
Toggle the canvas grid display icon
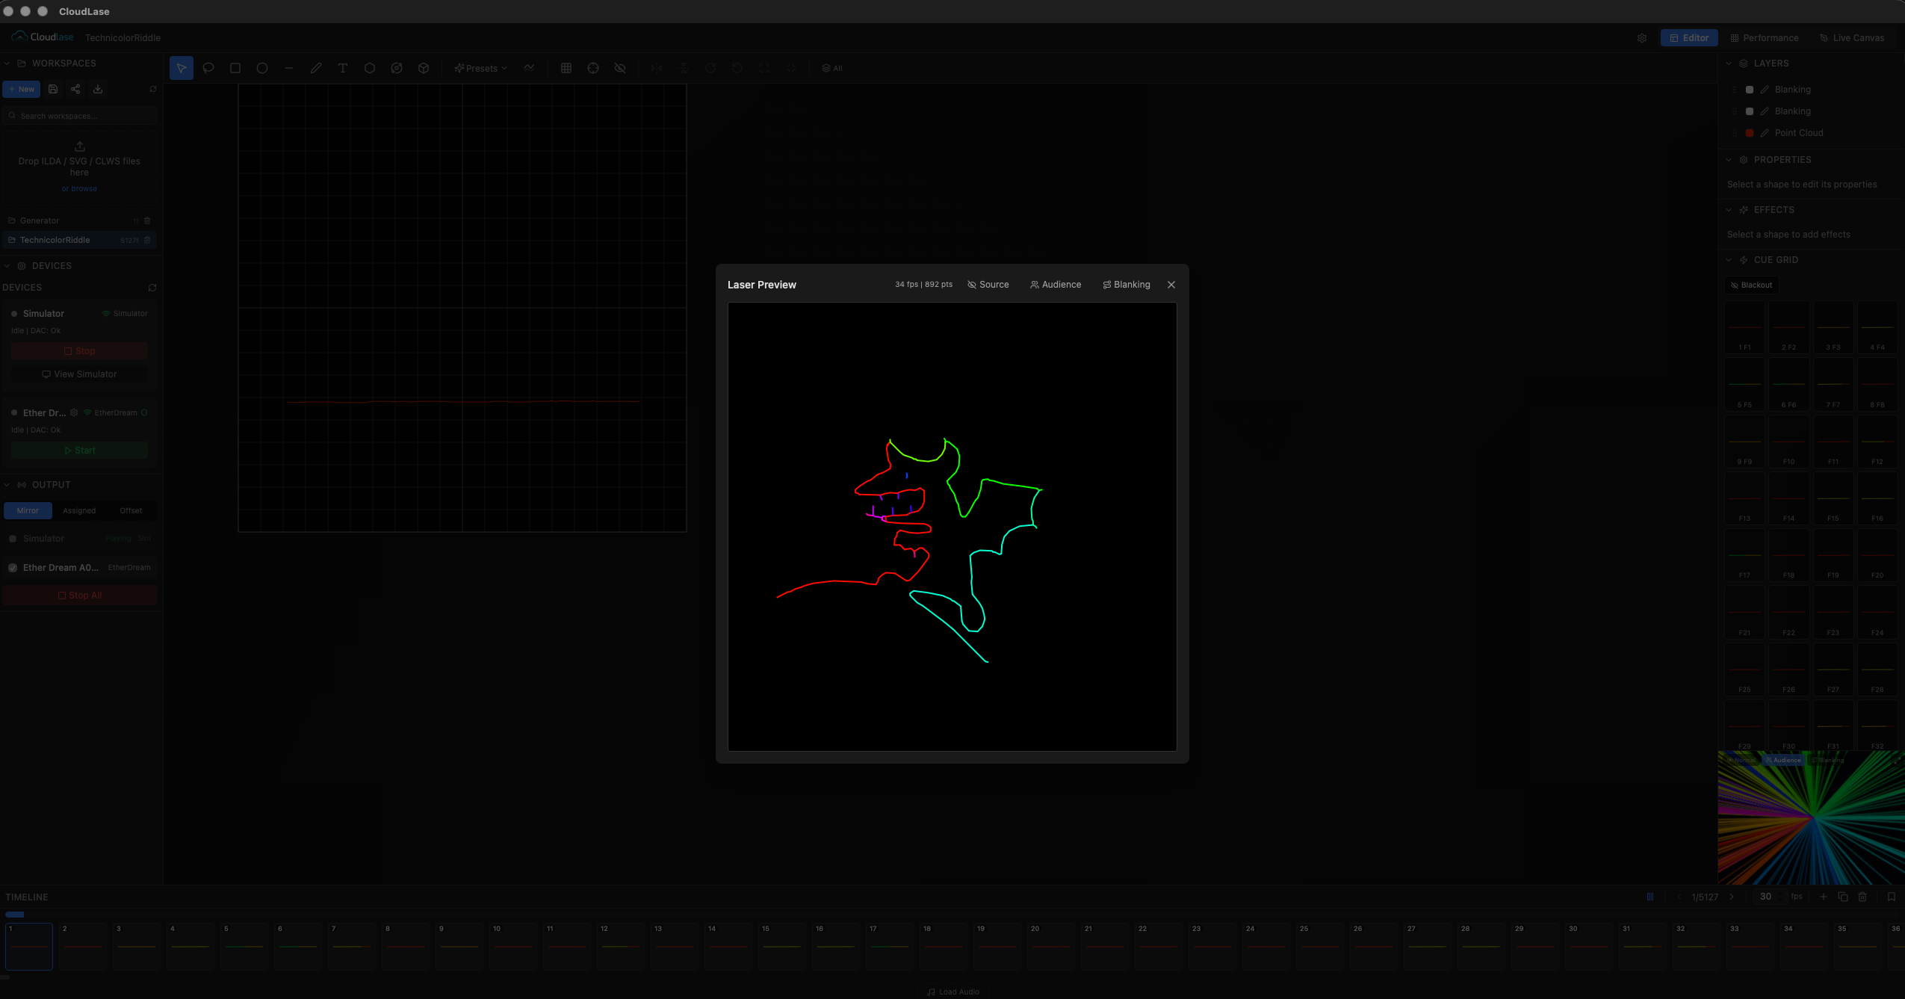pyautogui.click(x=566, y=68)
